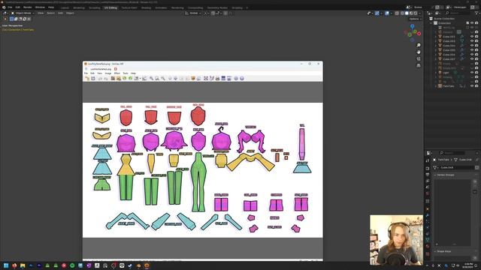Expand Light object in Outliner
This screenshot has height=270, width=481.
tap(436, 73)
